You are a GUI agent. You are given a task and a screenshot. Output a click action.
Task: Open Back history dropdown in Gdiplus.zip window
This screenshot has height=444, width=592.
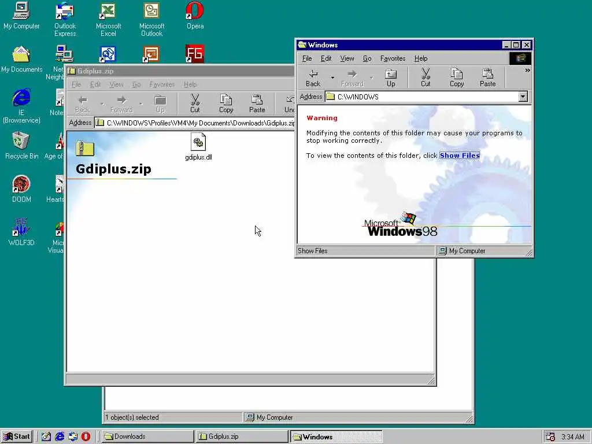(102, 103)
